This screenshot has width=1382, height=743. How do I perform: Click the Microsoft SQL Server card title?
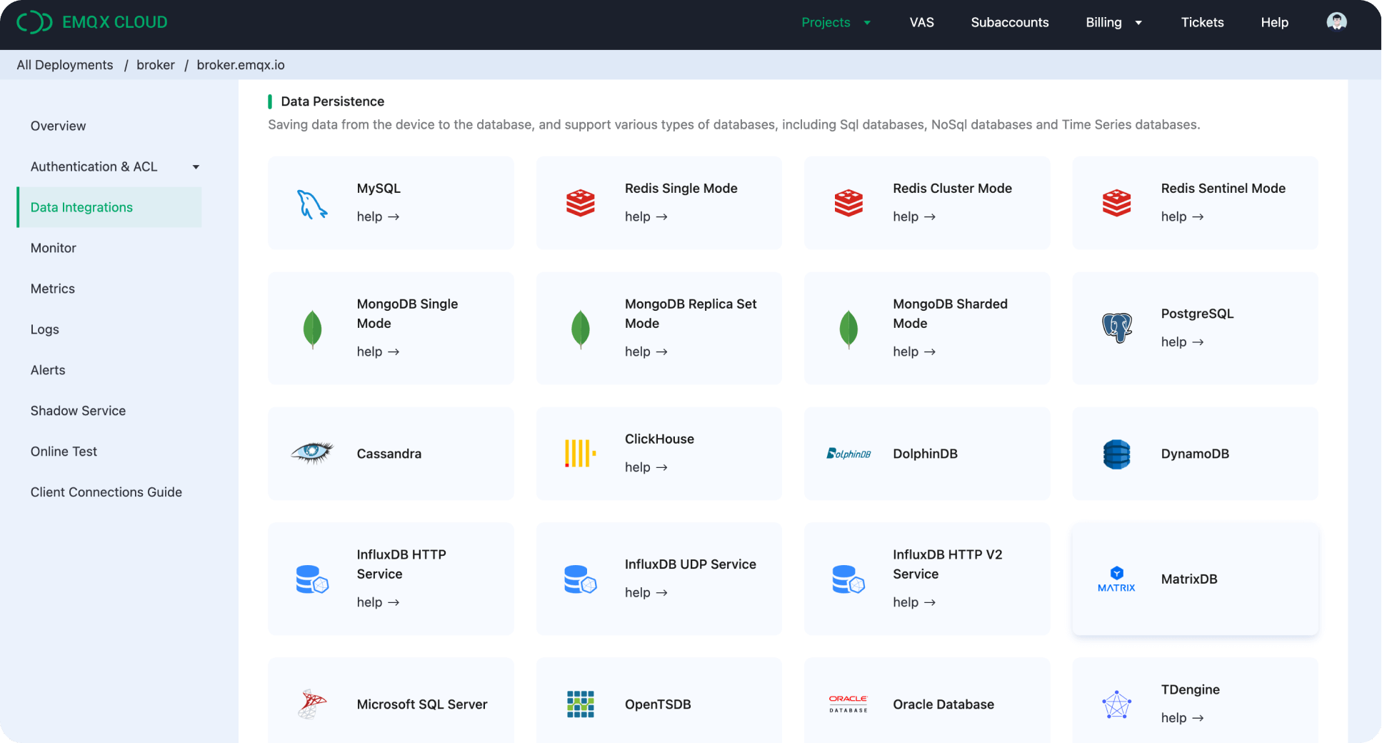click(421, 704)
